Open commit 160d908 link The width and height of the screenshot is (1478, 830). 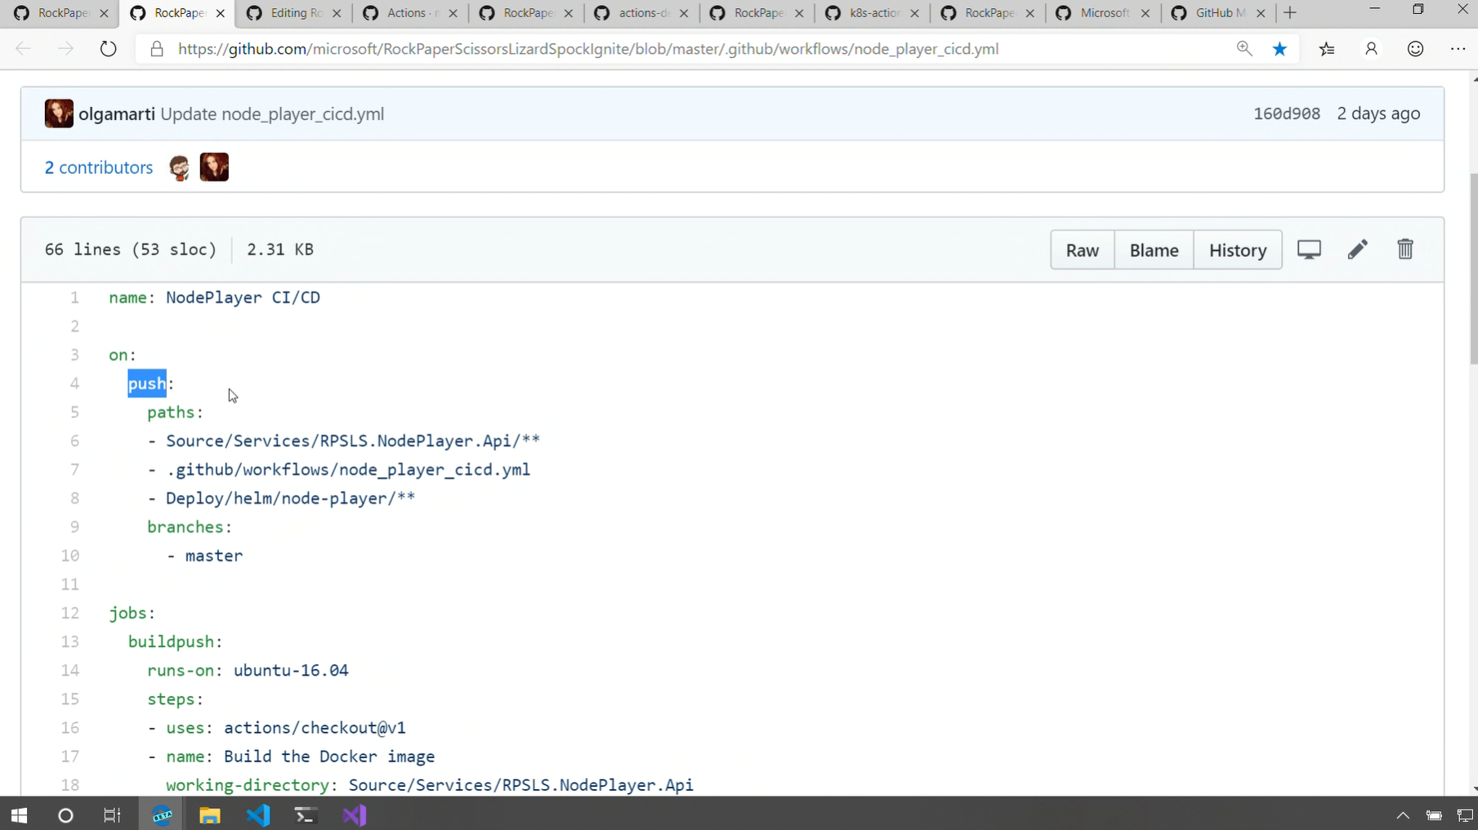pos(1287,114)
